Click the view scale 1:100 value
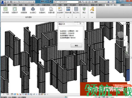Screen dimensions: 132x98 click(6, 94)
